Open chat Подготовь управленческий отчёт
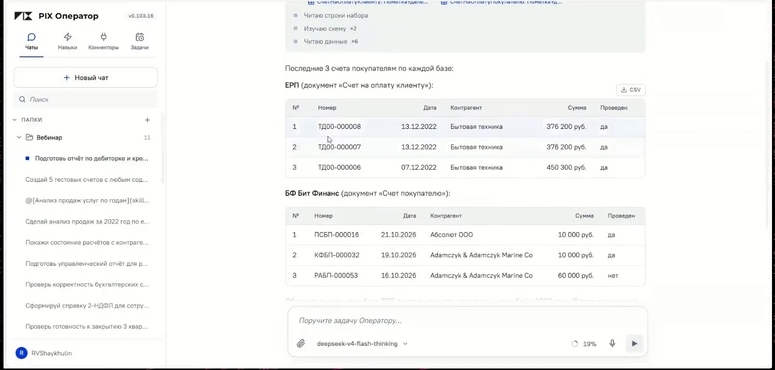The width and height of the screenshot is (775, 370). [87, 263]
